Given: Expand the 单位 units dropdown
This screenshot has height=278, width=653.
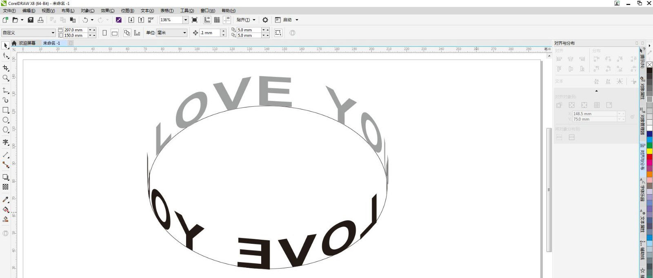Looking at the screenshot, I should pyautogui.click(x=184, y=33).
